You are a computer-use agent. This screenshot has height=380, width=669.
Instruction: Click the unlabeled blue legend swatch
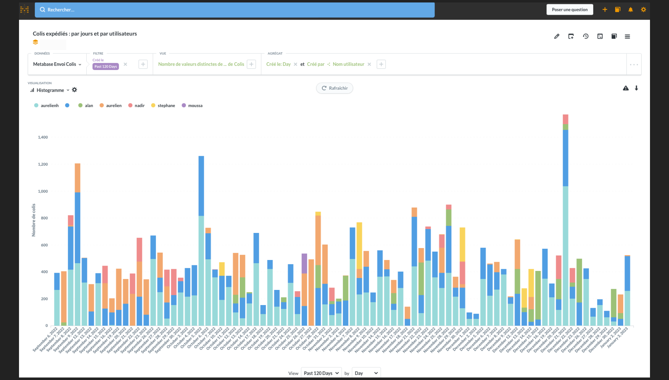67,105
